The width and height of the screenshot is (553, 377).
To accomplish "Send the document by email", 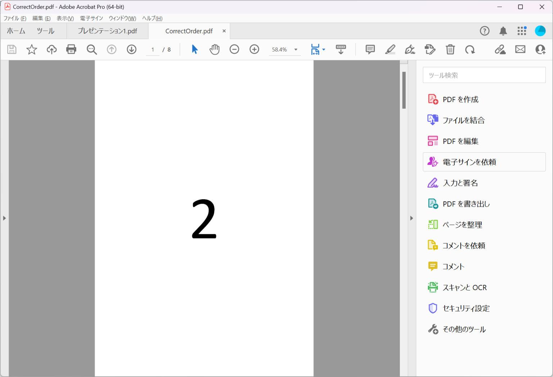I will click(520, 49).
